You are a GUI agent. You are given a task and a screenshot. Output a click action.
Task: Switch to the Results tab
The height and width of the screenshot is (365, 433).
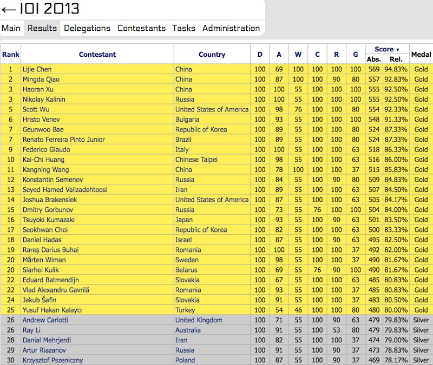click(42, 28)
